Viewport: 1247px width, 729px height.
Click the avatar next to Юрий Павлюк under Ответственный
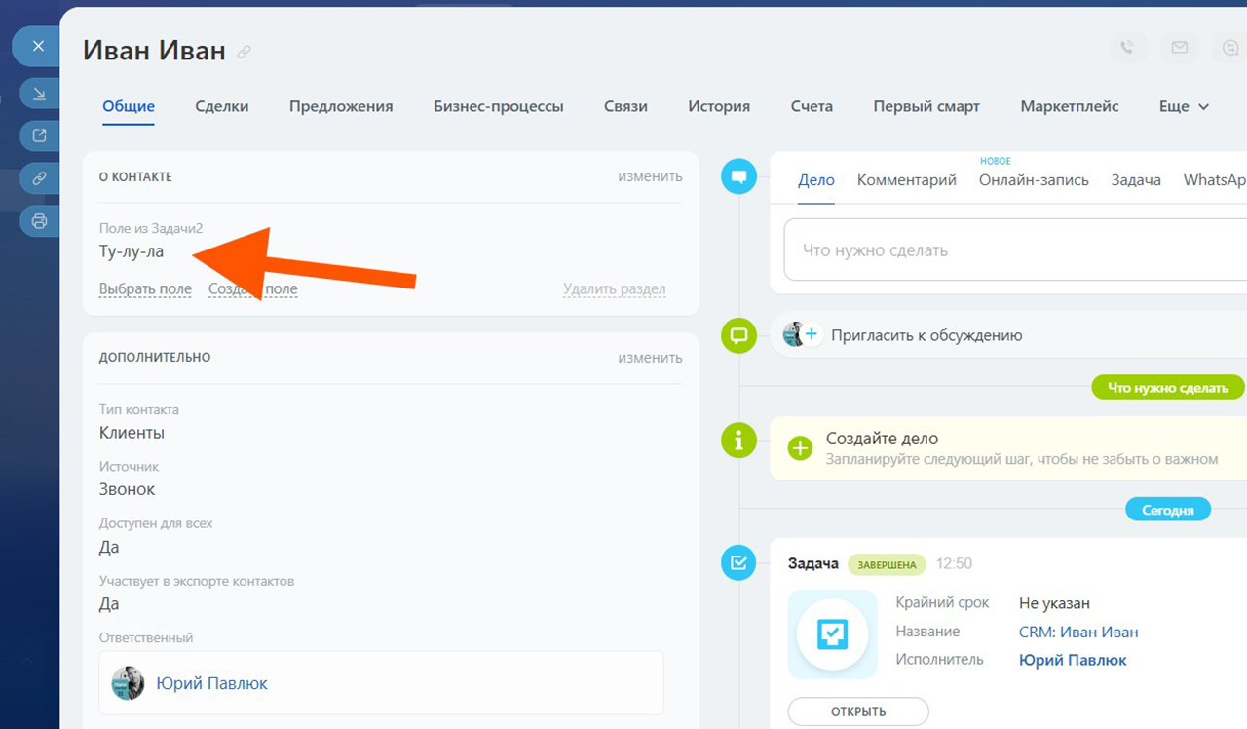click(x=128, y=683)
